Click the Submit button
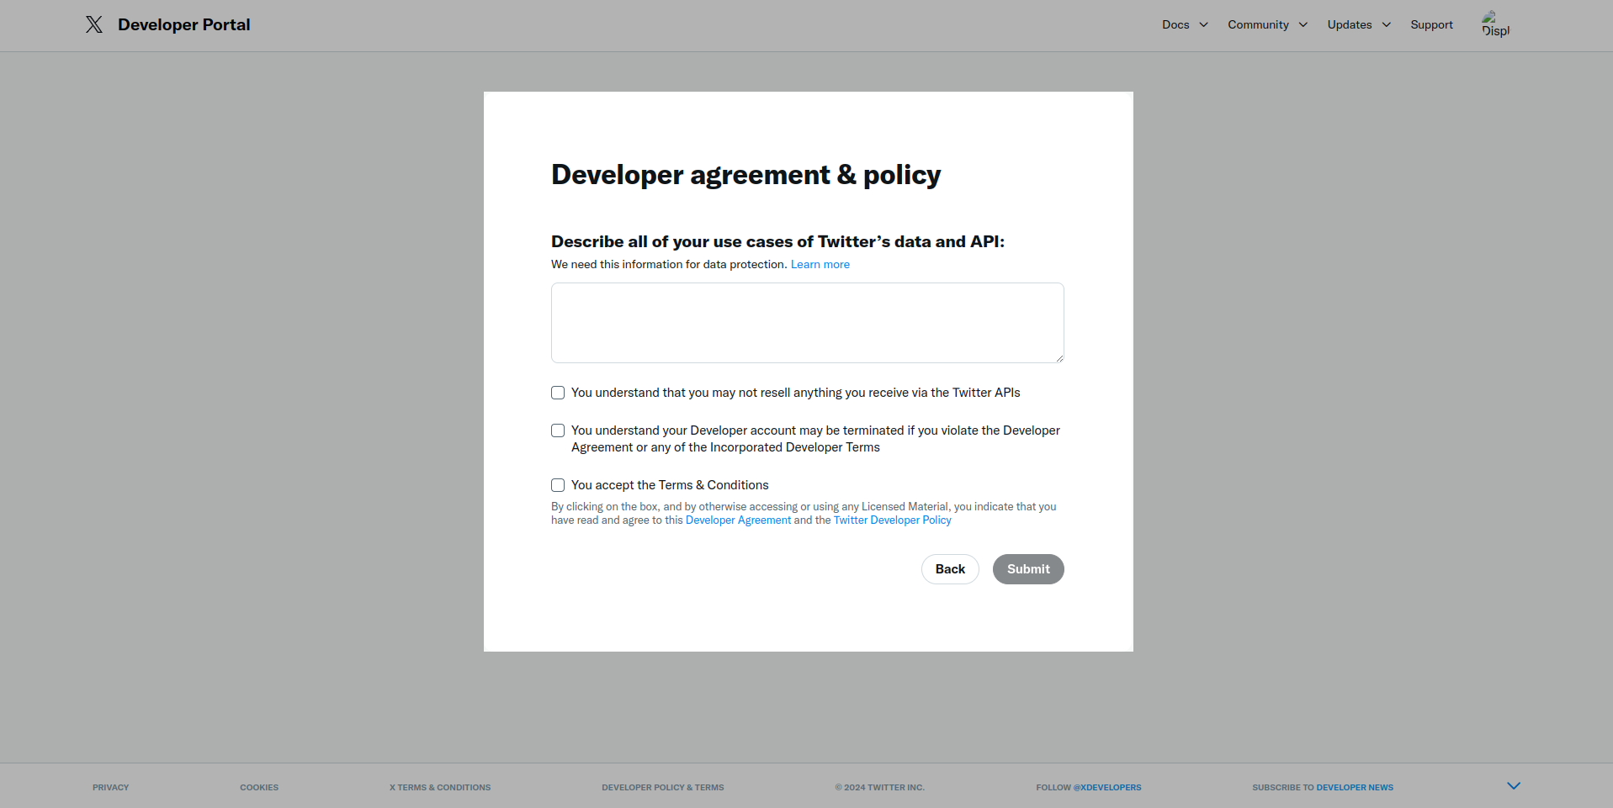 coord(1028,569)
